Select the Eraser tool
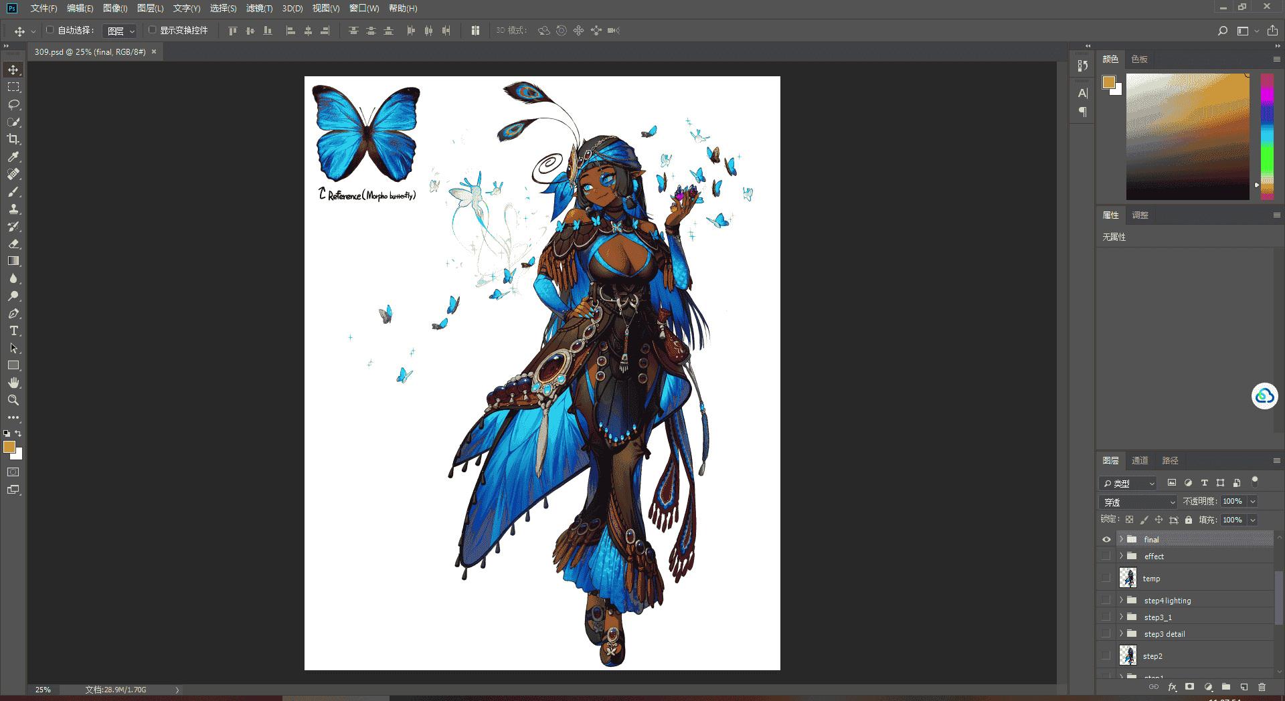Viewport: 1285px width, 701px height. pos(13,243)
